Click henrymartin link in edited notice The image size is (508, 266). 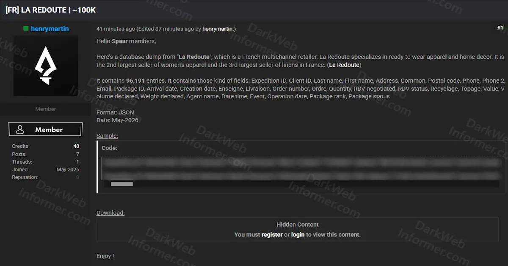click(218, 29)
